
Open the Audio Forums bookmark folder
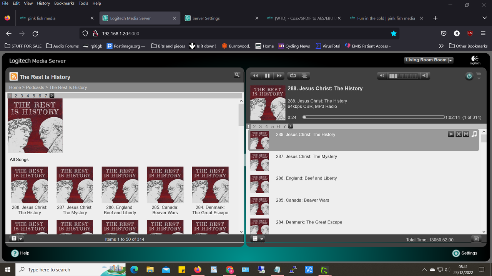[x=62, y=46]
